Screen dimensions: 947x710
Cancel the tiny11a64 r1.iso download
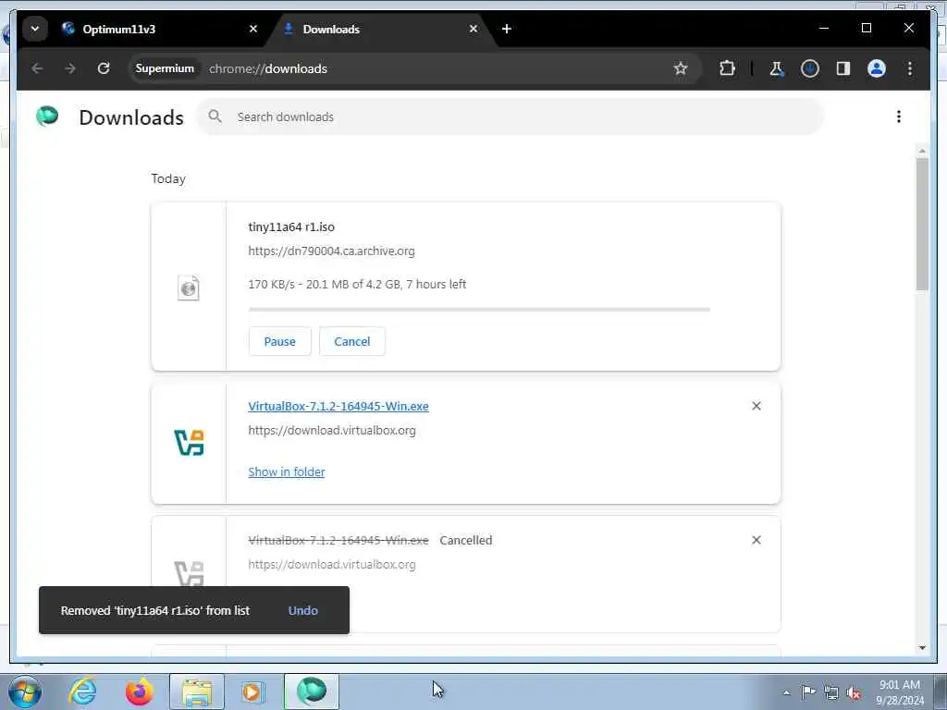point(352,341)
